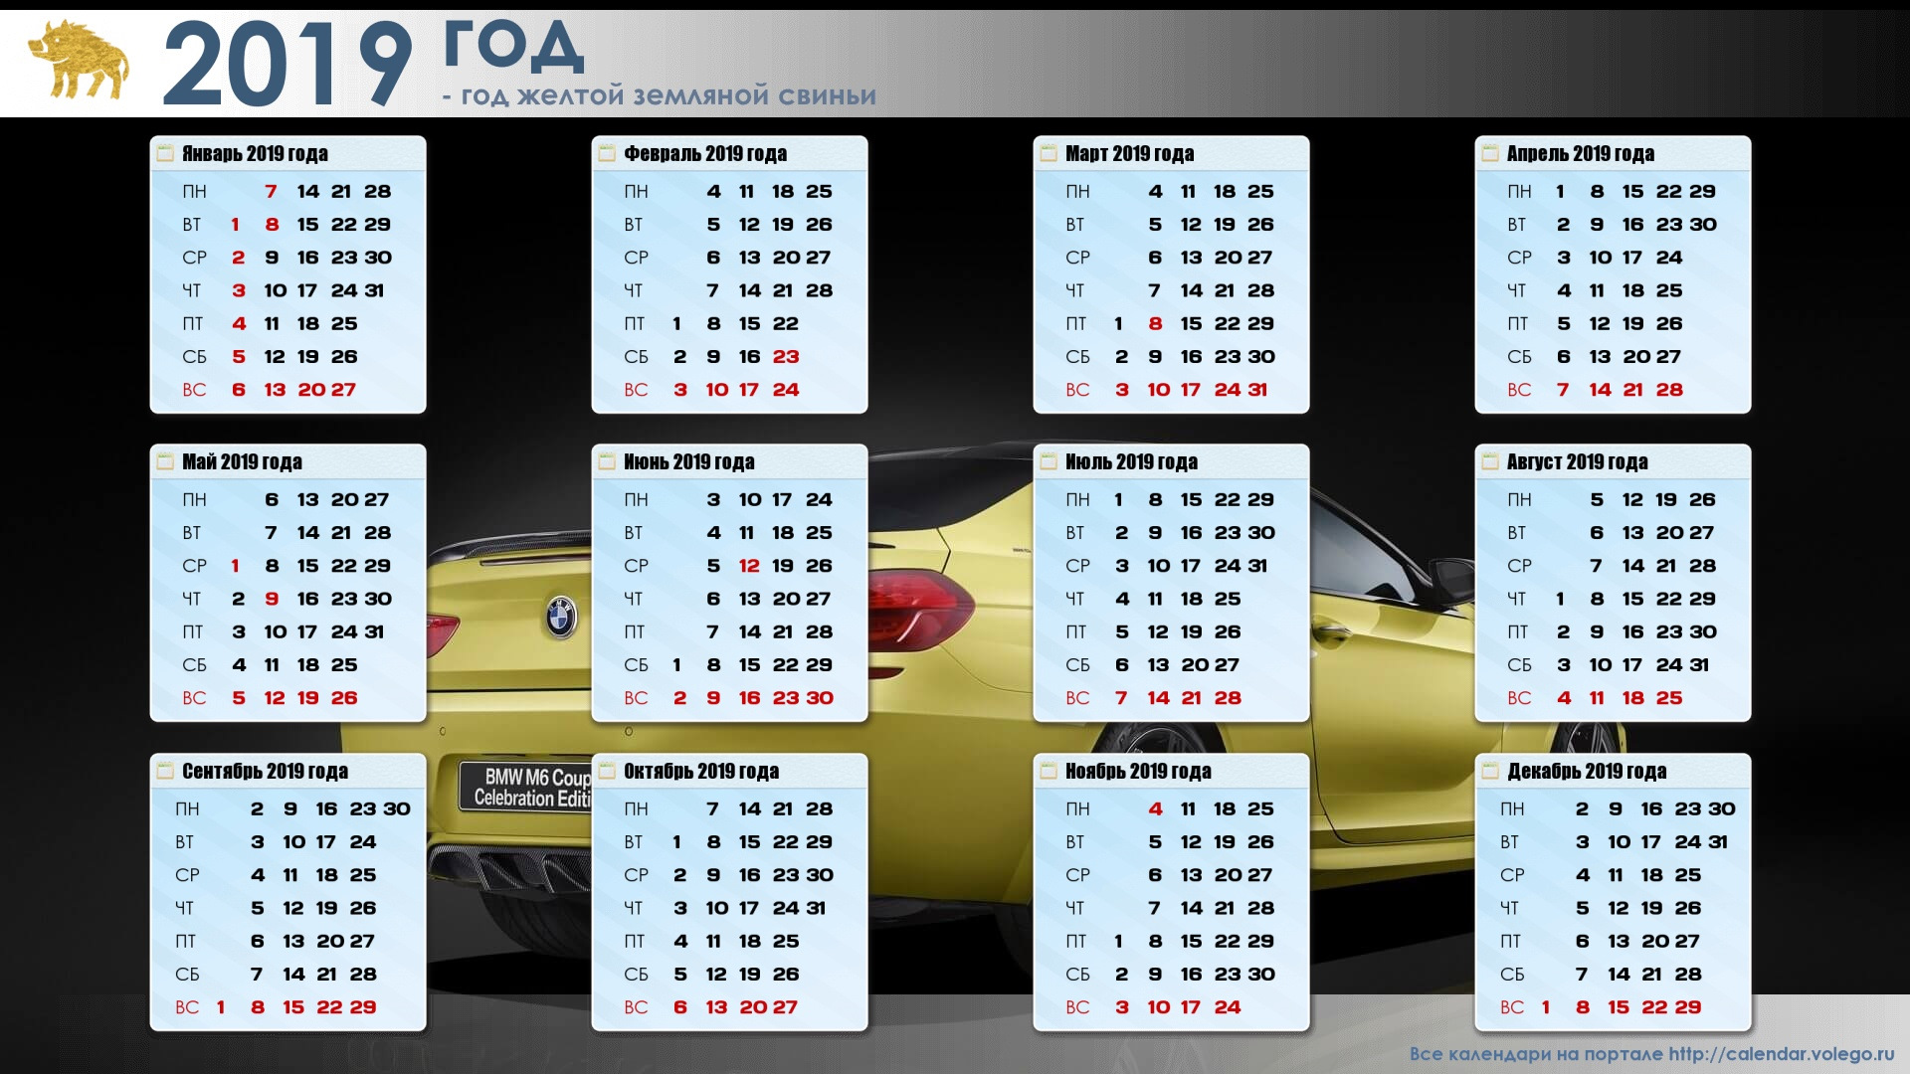
Task: Click the calendar icon beside Апрель 2019 года
Action: (1490, 153)
